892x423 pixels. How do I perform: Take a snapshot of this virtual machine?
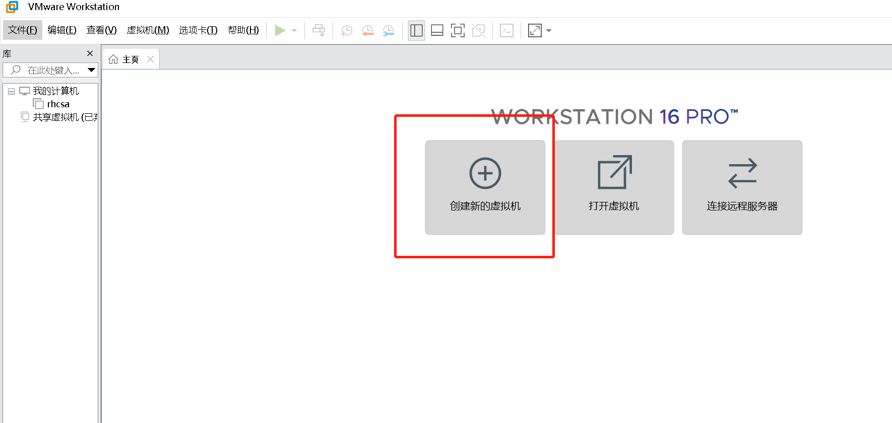[346, 31]
